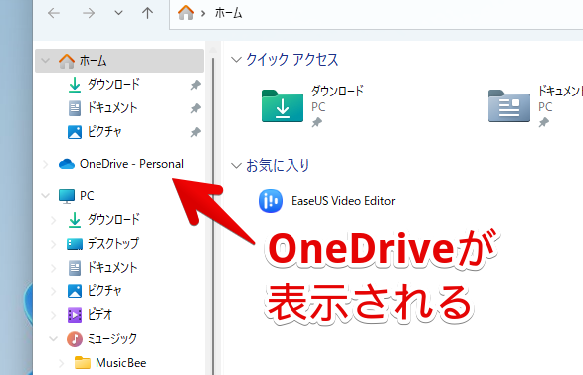Open ピクチャ under PC

pos(104,291)
